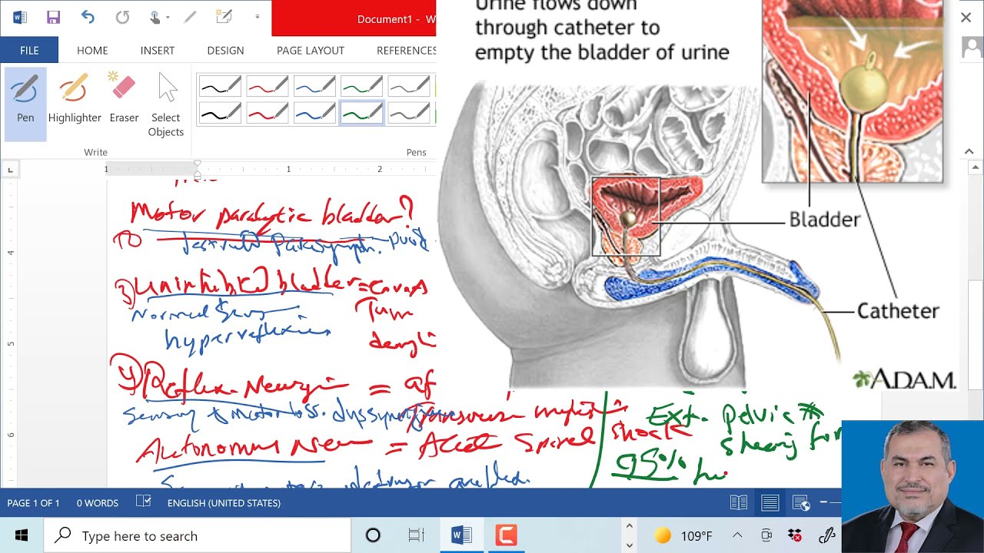
Task: Click the user account icon at top right
Action: coord(972,48)
